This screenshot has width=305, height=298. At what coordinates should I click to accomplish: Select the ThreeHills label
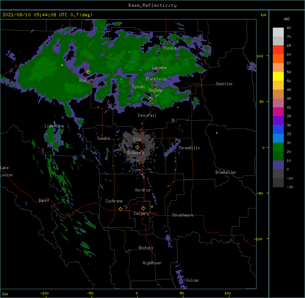(x=189, y=148)
